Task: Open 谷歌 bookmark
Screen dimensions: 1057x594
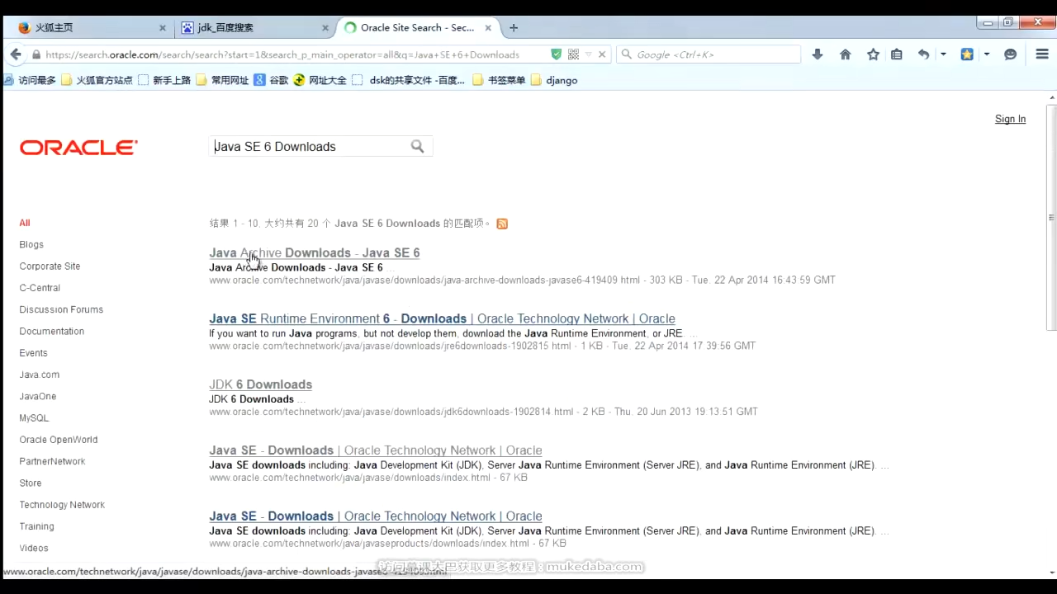Action: (271, 80)
